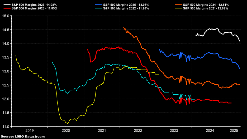Click the Source: LSEG Datastream caption
247x139 pixels.
pos(23,136)
